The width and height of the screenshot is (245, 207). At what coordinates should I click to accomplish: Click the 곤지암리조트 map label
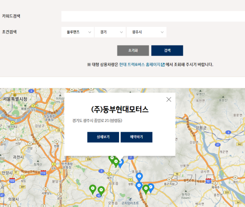(130, 203)
